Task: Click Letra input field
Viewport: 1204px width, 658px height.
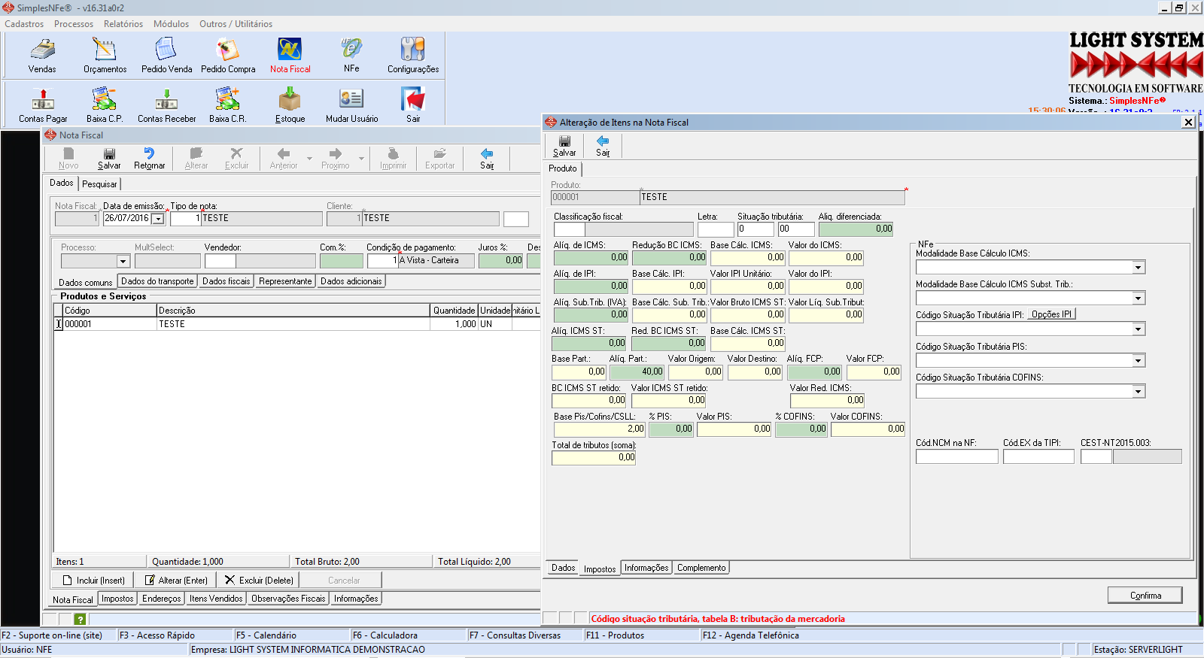Action: tap(715, 229)
